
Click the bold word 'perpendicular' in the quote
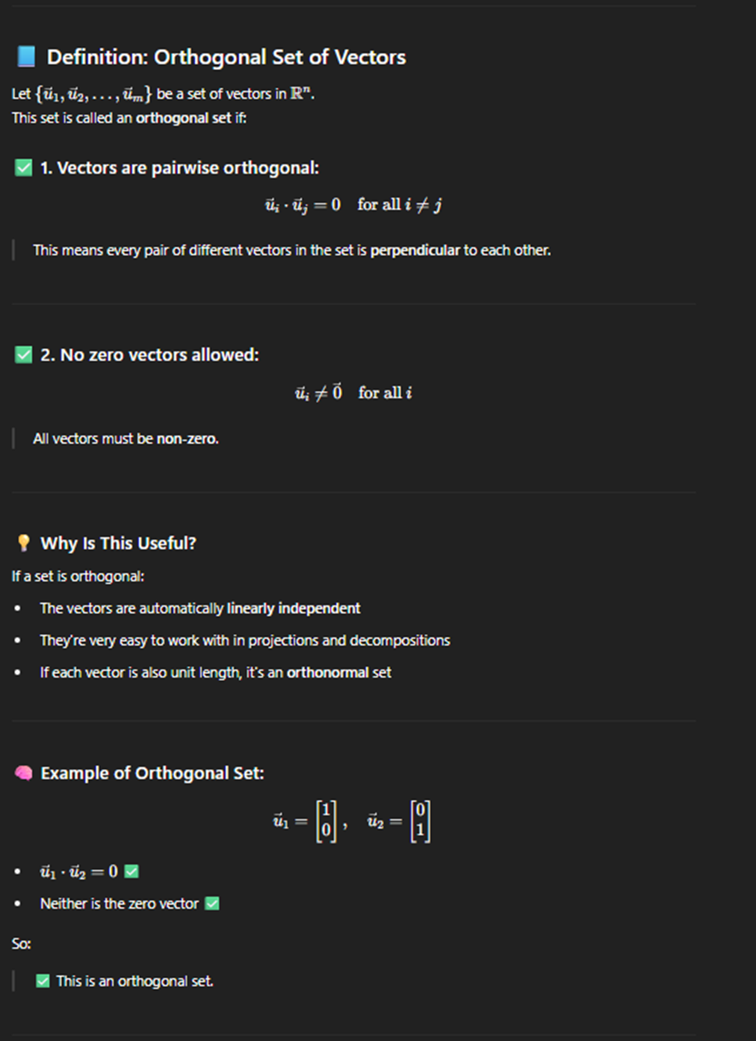(415, 251)
